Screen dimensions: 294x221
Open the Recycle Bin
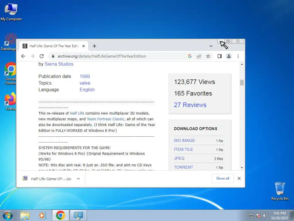pyautogui.click(x=280, y=191)
